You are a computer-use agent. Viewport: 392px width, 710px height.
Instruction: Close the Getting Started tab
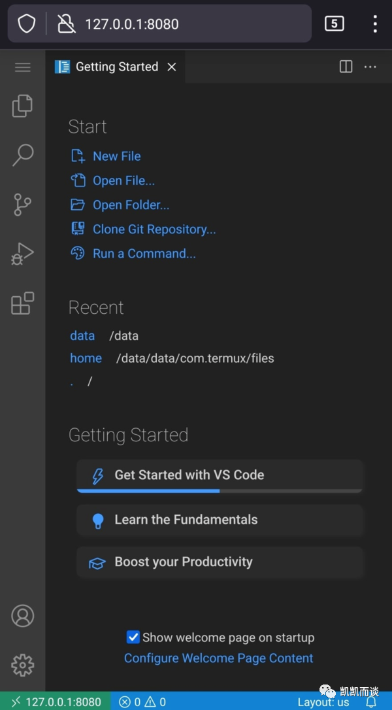click(172, 67)
